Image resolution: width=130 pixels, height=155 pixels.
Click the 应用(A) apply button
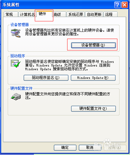coord(115,148)
